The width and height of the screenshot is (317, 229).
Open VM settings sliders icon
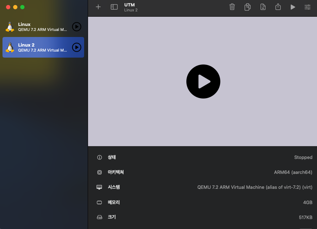307,7
